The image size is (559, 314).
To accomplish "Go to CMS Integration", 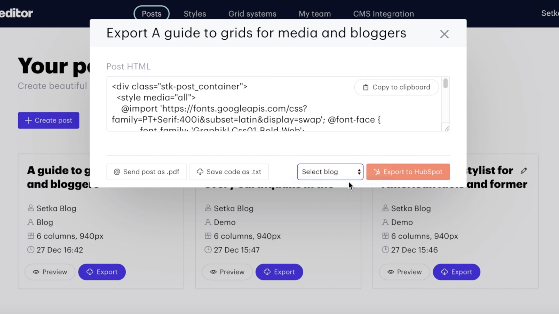I will (383, 14).
